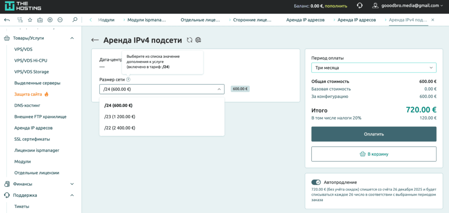Open account menu for gooodbro.media@gmail.com
449x213 pixels.
tap(413, 6)
